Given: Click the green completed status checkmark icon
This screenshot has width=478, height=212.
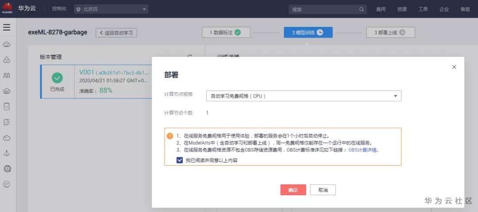Looking at the screenshot, I should [57, 78].
